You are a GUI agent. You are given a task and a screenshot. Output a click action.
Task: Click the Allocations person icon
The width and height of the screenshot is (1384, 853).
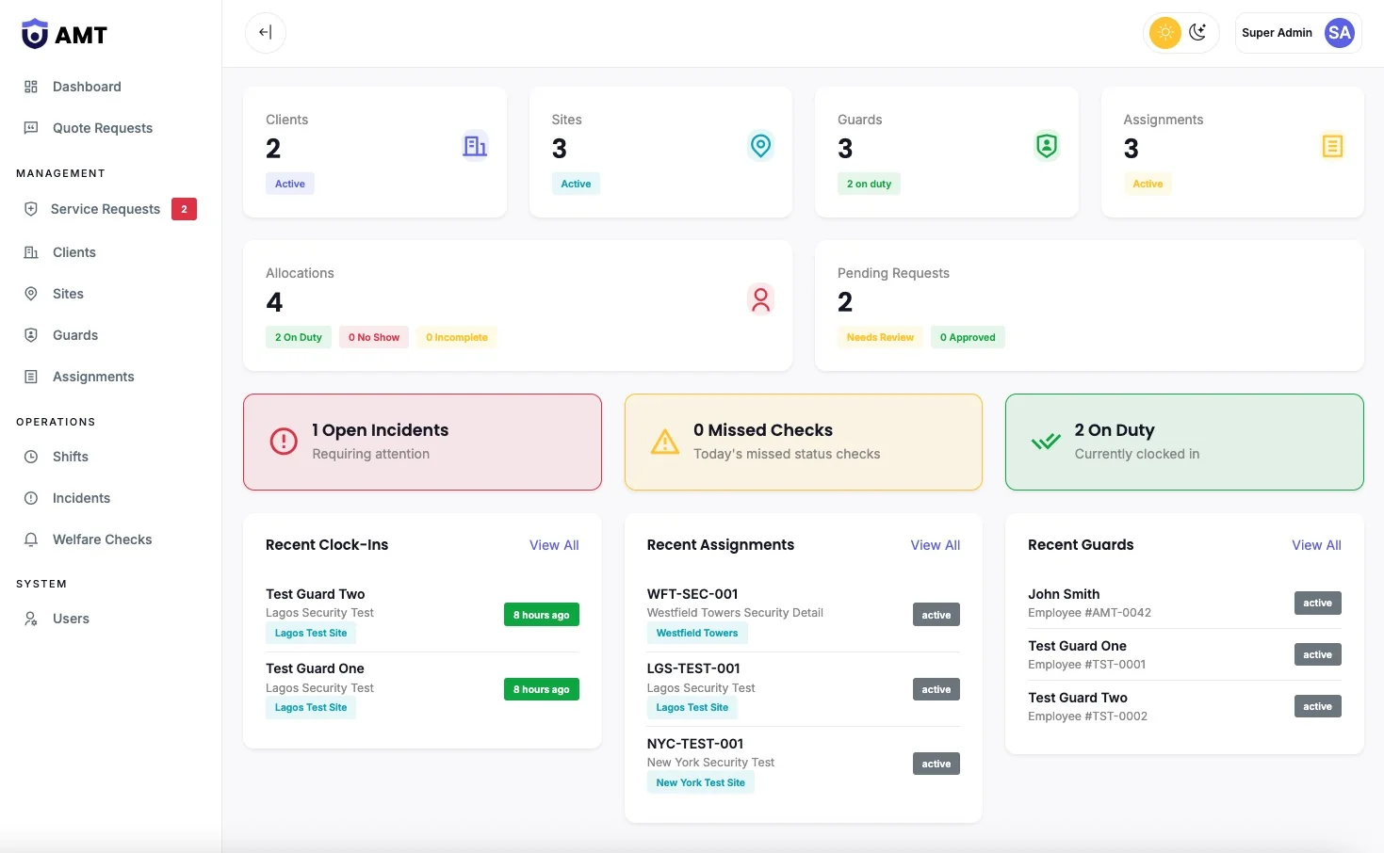[760, 299]
